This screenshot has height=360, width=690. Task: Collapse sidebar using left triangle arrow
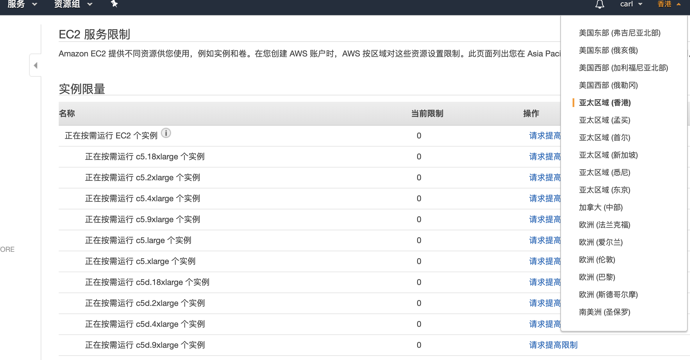[35, 65]
